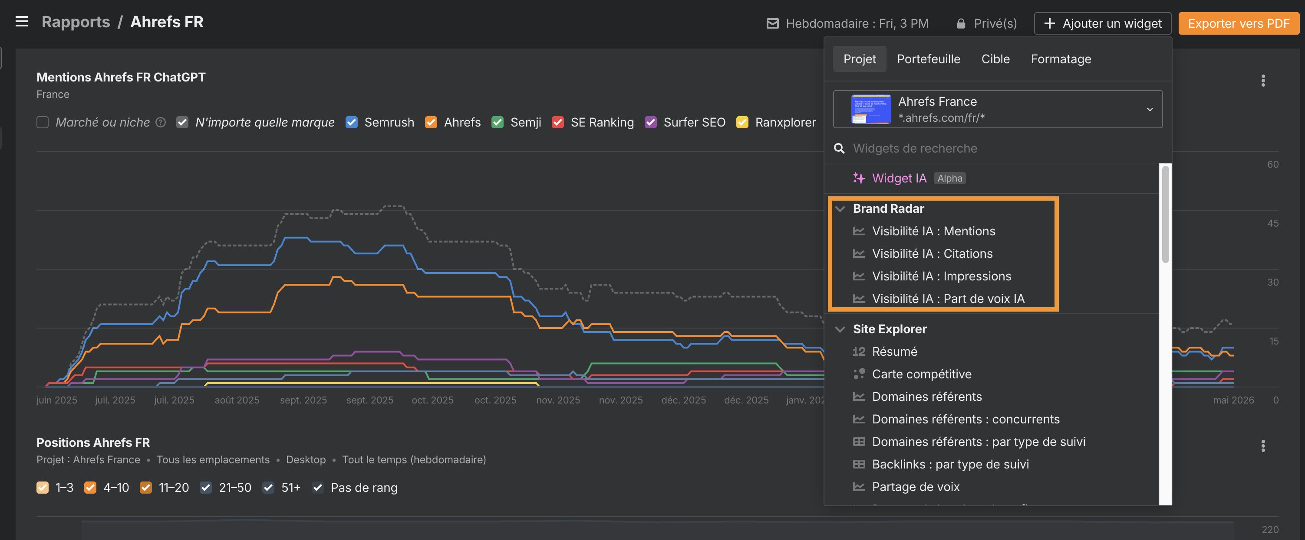The height and width of the screenshot is (540, 1305).
Task: Click chart icon beside Visibilité IA : Mentions
Action: (859, 231)
